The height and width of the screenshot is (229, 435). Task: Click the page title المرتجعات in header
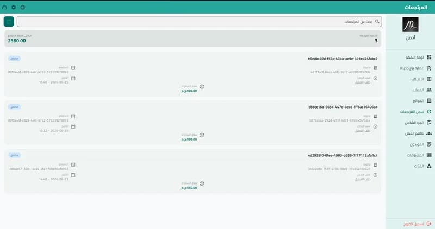pyautogui.click(x=415, y=8)
